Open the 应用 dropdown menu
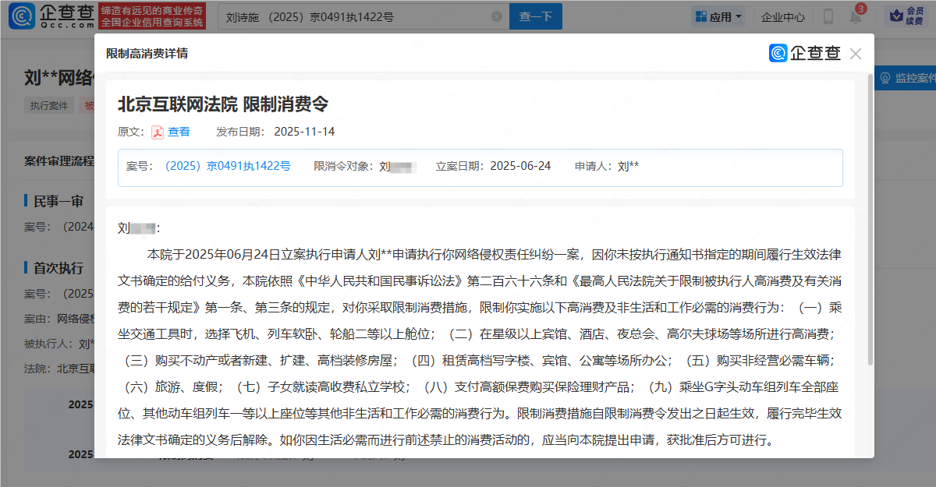 (718, 16)
